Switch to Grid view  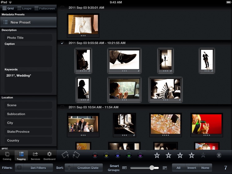pyautogui.click(x=8, y=8)
